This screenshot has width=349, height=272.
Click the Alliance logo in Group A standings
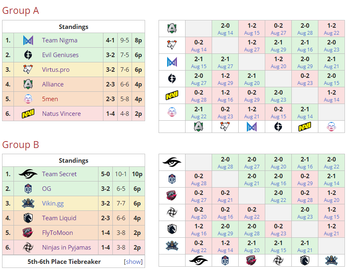(x=28, y=84)
